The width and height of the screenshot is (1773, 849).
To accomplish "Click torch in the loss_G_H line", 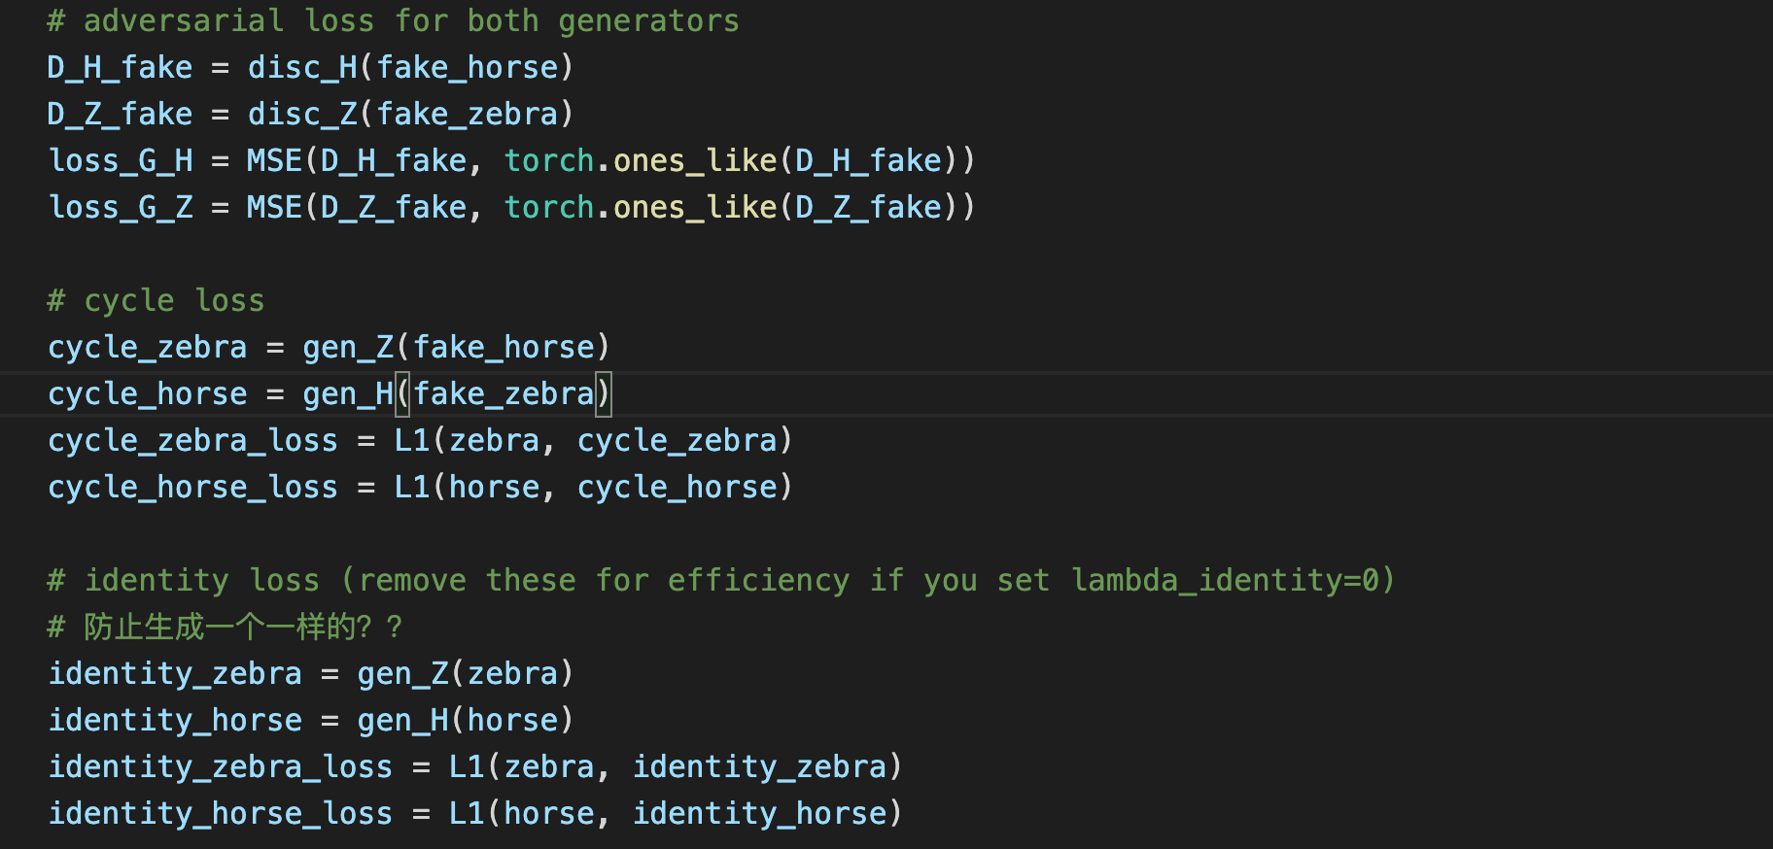I will [549, 160].
